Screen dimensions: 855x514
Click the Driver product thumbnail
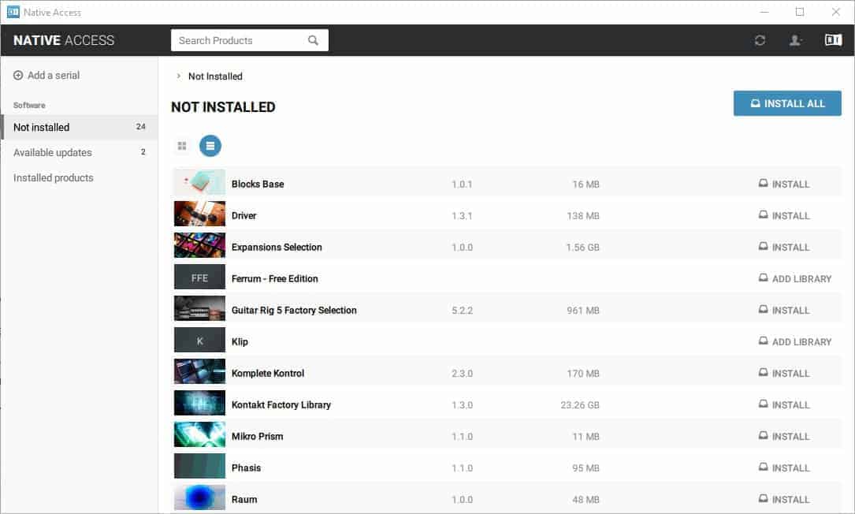[x=199, y=215]
